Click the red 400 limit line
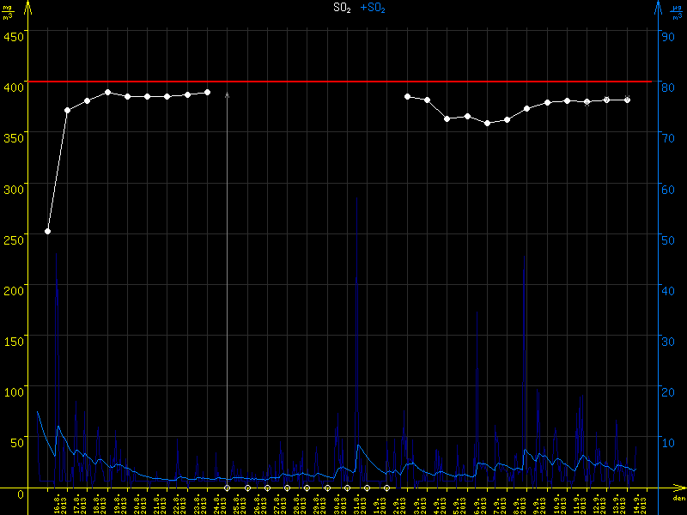The width and height of the screenshot is (687, 515). 343,82
